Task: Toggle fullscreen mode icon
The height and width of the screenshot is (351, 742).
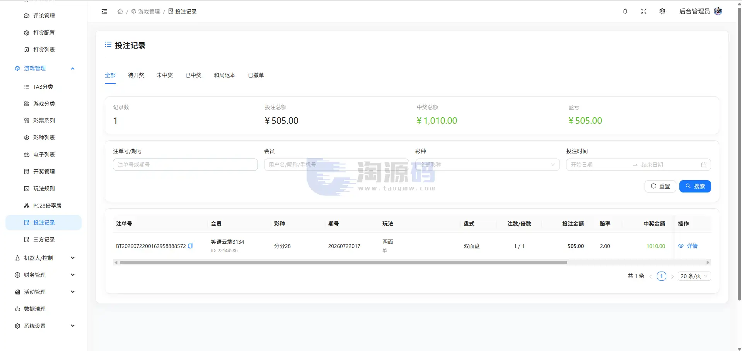Action: click(644, 12)
